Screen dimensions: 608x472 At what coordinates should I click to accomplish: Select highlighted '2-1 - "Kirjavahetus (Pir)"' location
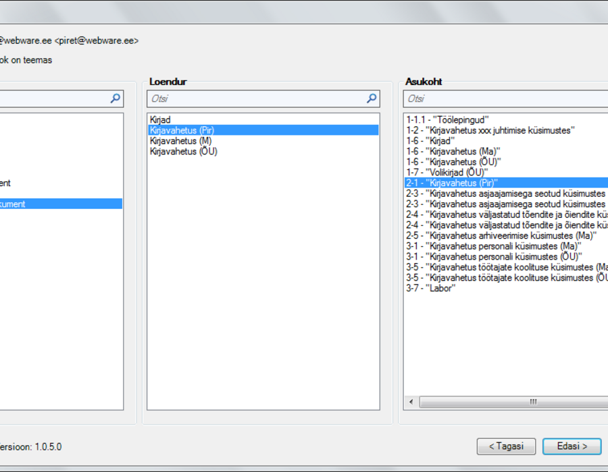507,183
